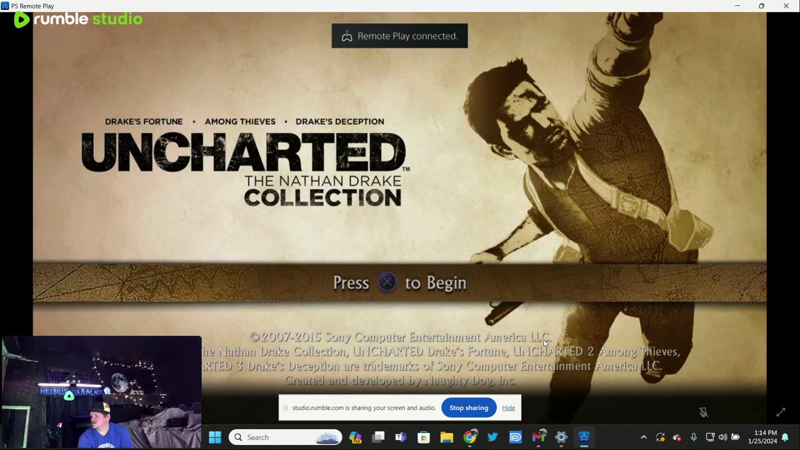This screenshot has height=450, width=800.
Task: Enter full screen with the expand arrows icon
Action: click(x=781, y=412)
